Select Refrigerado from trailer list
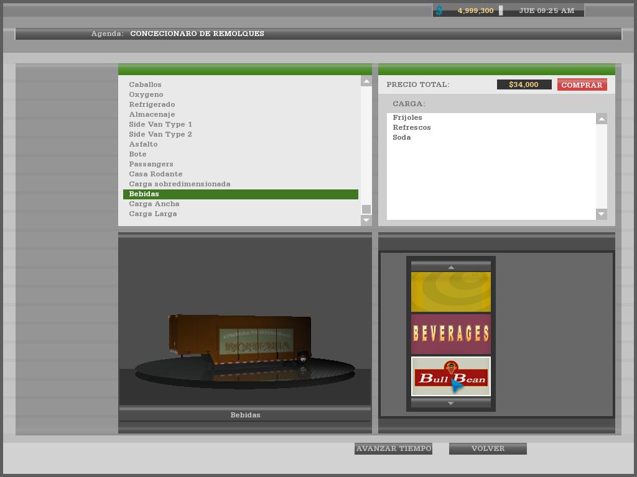Screen dimensions: 637x477 [152, 104]
